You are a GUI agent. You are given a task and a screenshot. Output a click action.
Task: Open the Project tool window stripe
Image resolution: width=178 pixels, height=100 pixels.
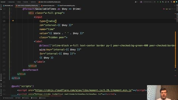coord(1,7)
